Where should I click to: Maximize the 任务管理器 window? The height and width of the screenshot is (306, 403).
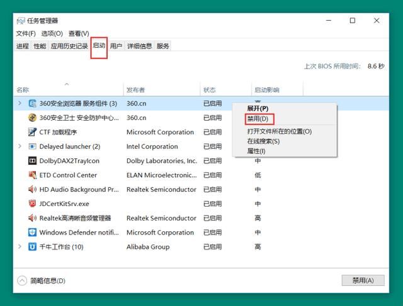pos(353,21)
